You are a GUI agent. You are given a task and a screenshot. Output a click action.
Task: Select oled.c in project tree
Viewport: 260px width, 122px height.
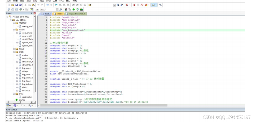25,87
